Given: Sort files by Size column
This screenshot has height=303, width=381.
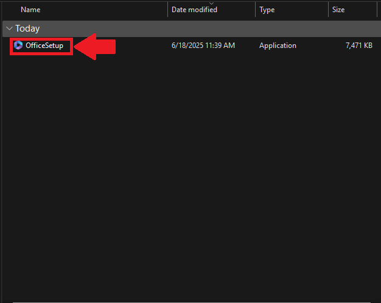Looking at the screenshot, I should (338, 10).
